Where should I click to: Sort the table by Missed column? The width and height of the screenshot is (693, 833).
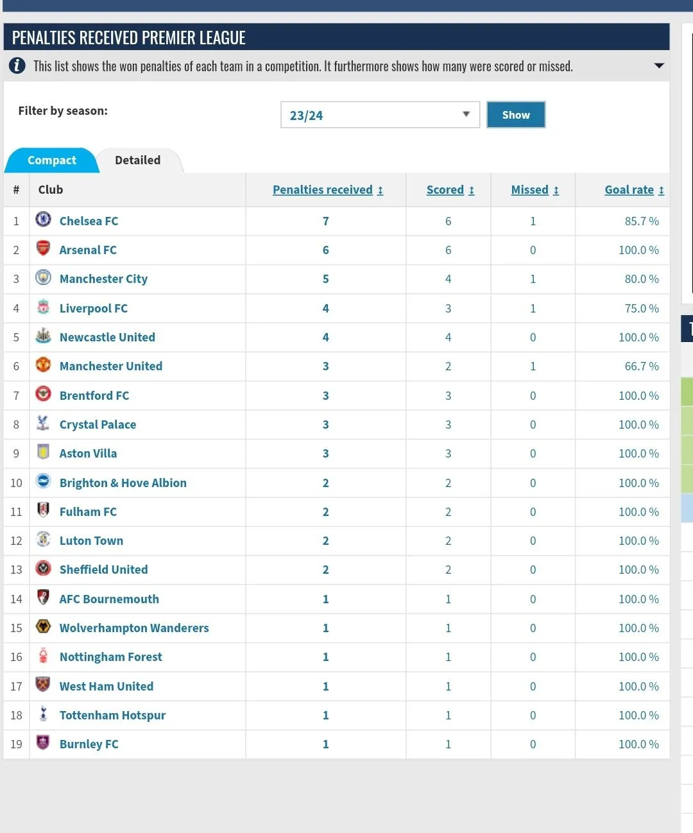pos(535,190)
